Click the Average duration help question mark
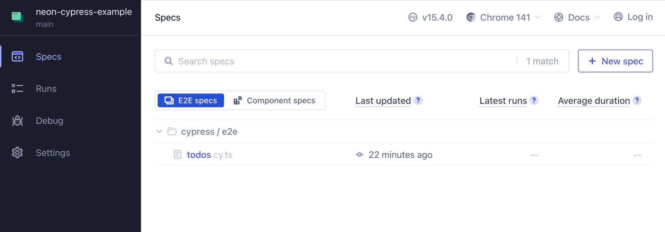Screen dimensions: 665x232 click(x=637, y=100)
